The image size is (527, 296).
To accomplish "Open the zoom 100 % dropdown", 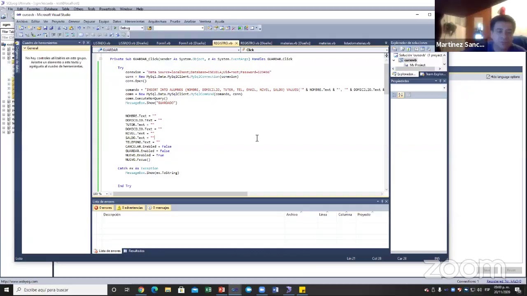I will point(107,194).
